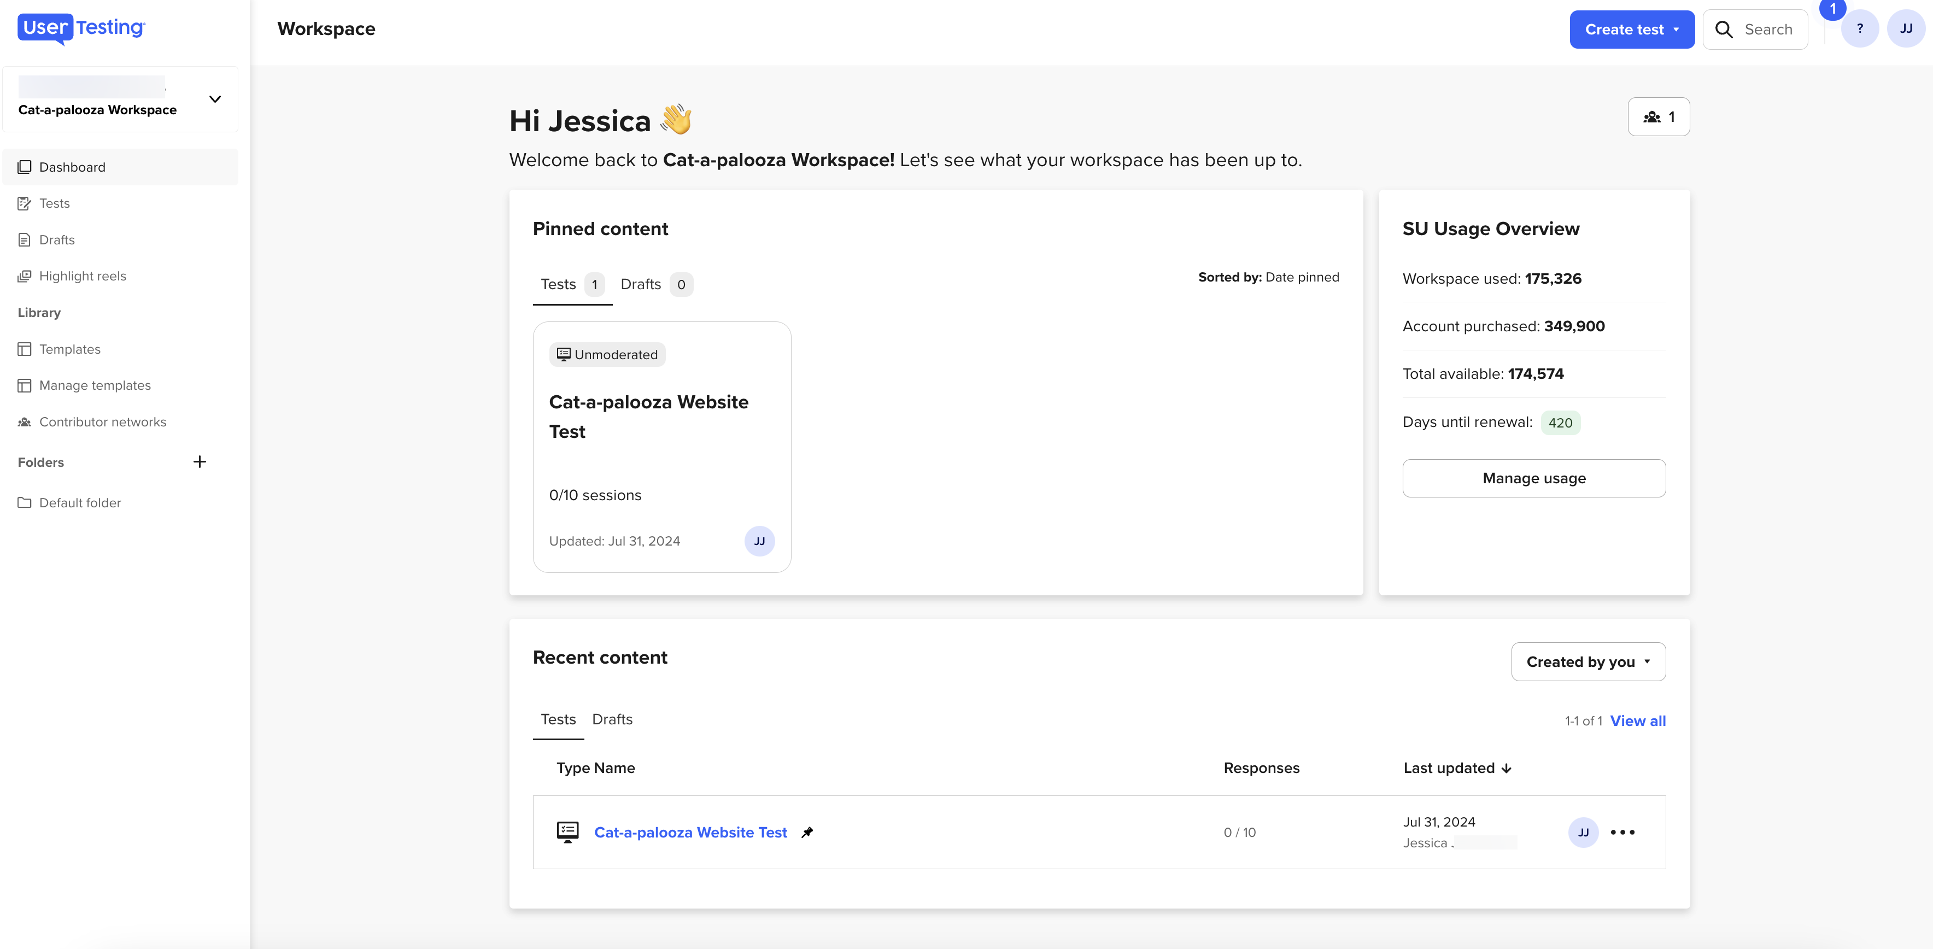Select the Drafts tab under Recent content
Image resolution: width=1933 pixels, height=949 pixels.
click(612, 719)
